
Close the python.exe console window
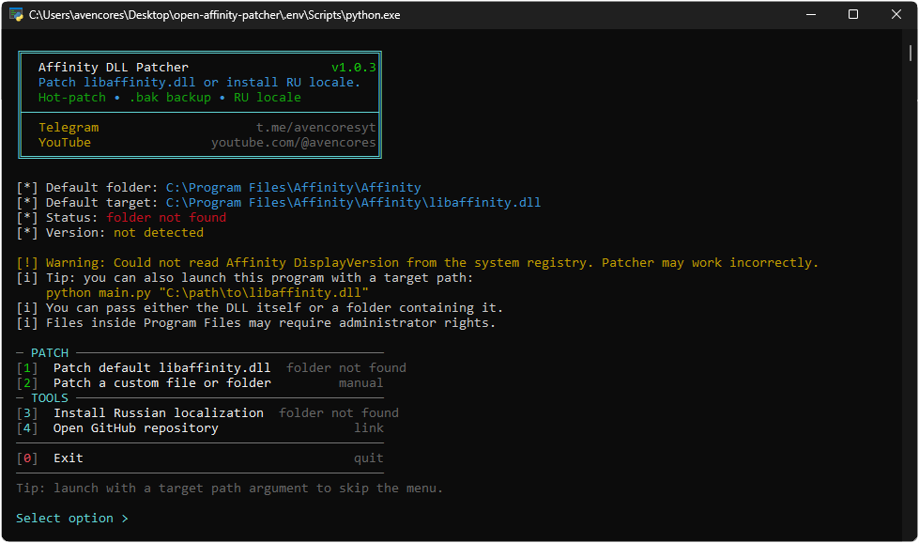tap(896, 15)
